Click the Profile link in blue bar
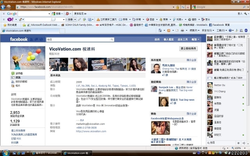This screenshot has height=156, width=250. 168,39
